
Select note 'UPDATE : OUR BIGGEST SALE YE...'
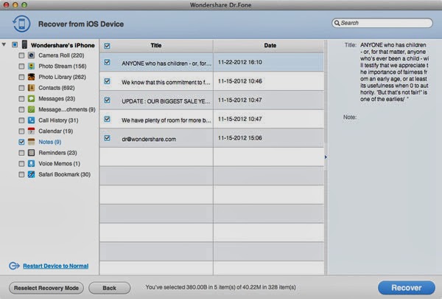tap(166, 101)
